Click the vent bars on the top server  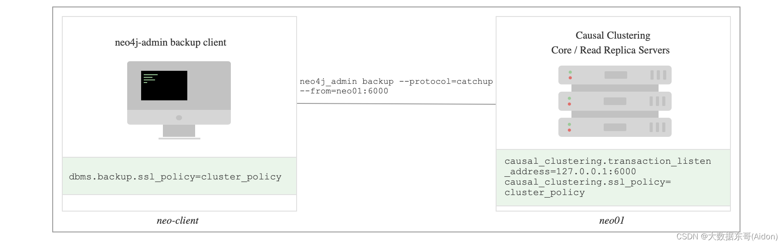[658, 75]
